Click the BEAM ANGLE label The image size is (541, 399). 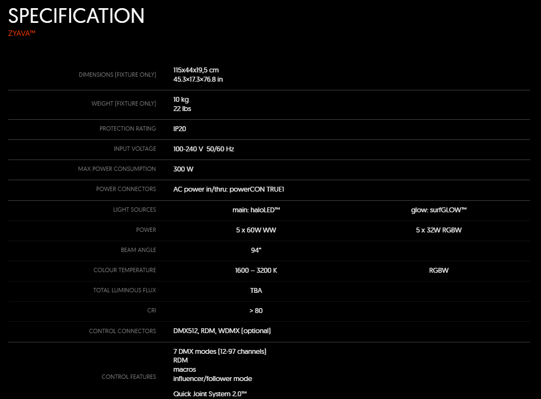(138, 250)
